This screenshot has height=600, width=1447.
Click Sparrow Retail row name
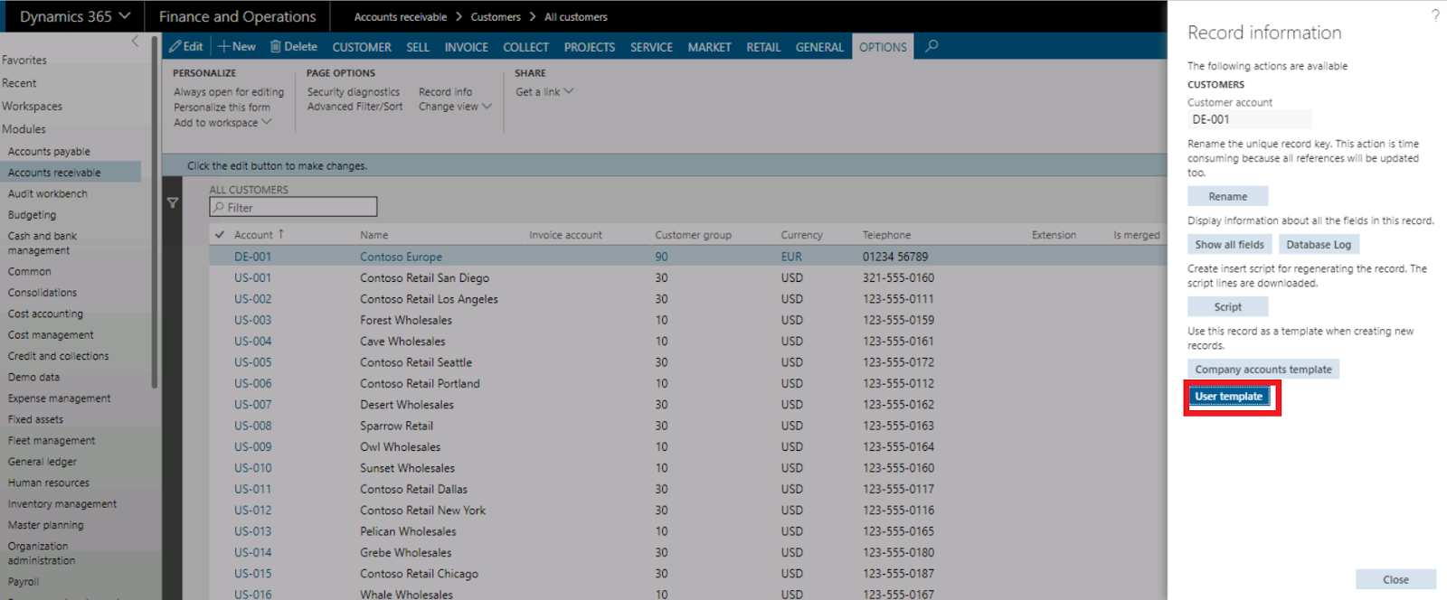396,426
